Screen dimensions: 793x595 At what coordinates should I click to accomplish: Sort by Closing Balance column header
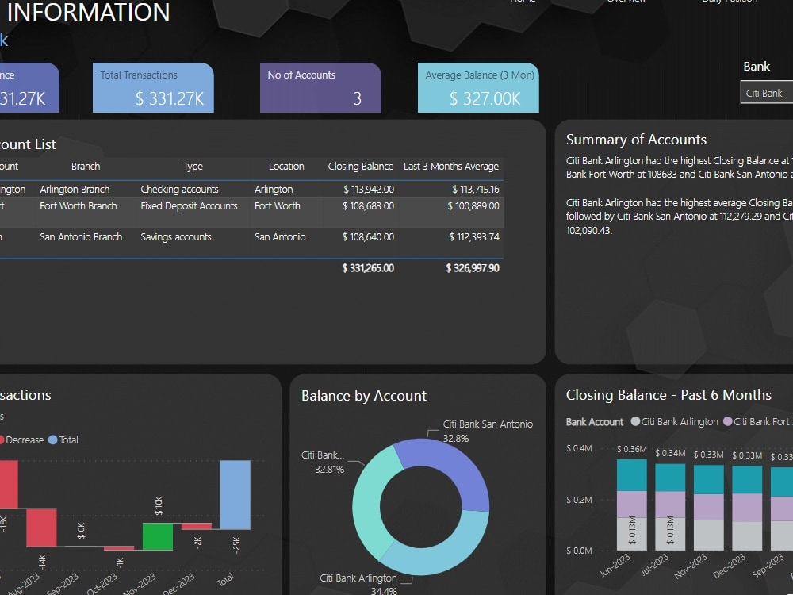[x=361, y=167]
